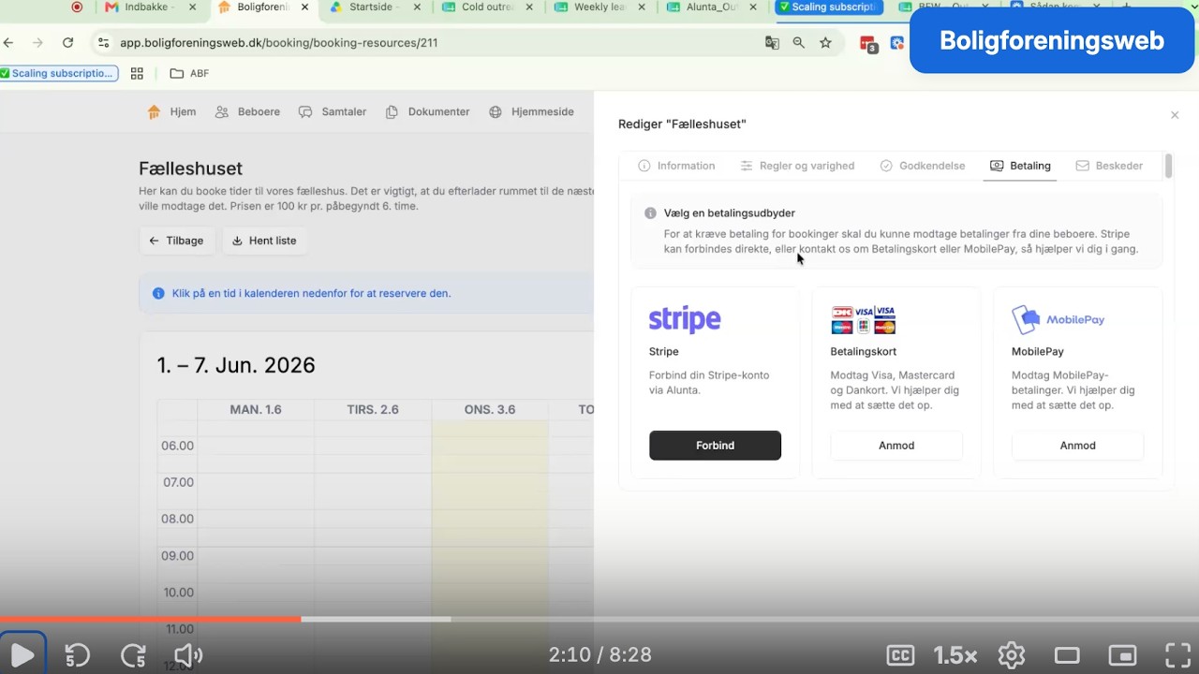
Task: Click the translate page icon
Action: tap(772, 42)
